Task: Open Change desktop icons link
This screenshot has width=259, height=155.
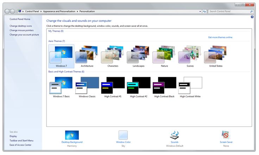Action: click(21, 26)
